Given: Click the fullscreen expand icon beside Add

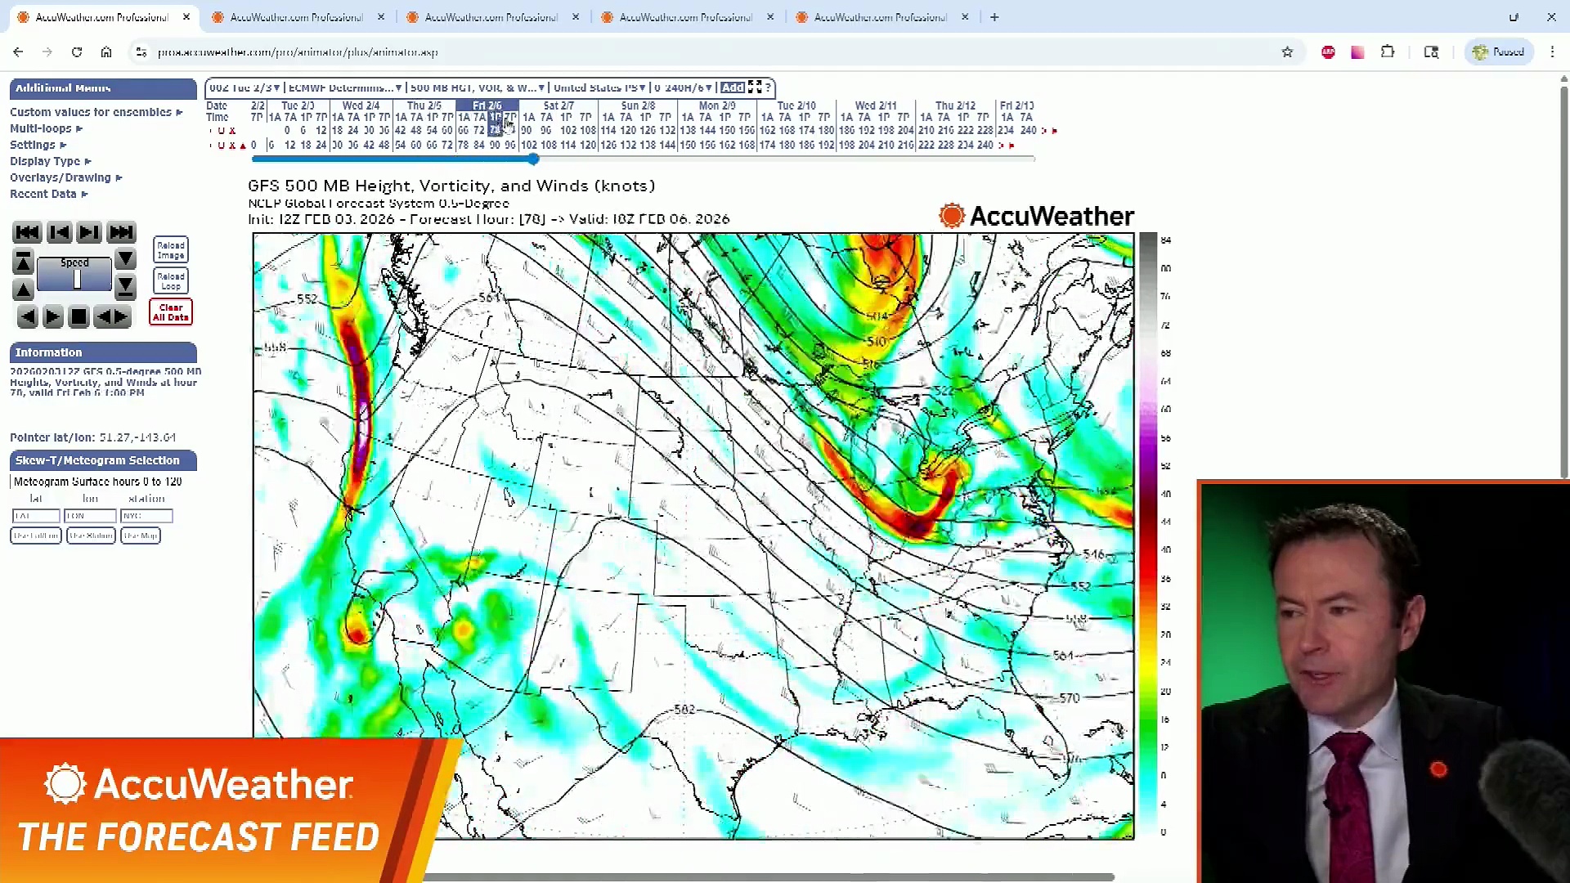Looking at the screenshot, I should 755,87.
